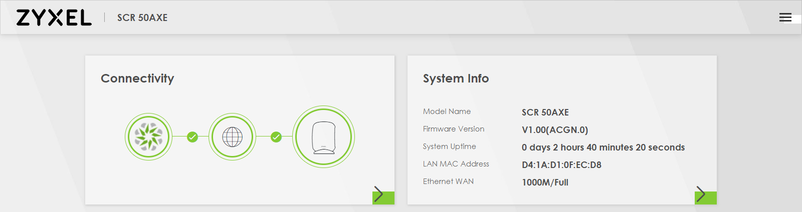Viewport: 802px width, 212px height.
Task: Click the LAN MAC address value D4:1A:D1:0F:EC:D8
Action: pyautogui.click(x=561, y=165)
